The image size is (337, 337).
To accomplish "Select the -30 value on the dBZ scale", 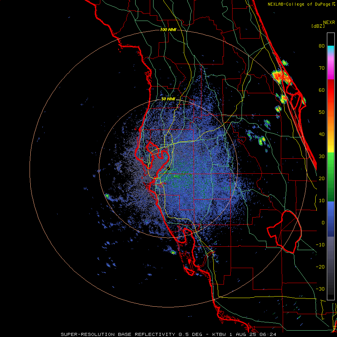I will tap(320, 289).
